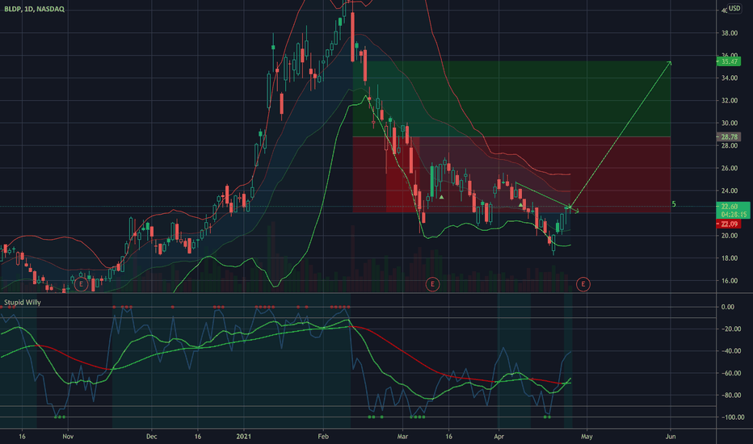Click the BLDP, 1D, NASDAQ symbol title
This screenshot has height=444, width=753.
click(x=34, y=9)
